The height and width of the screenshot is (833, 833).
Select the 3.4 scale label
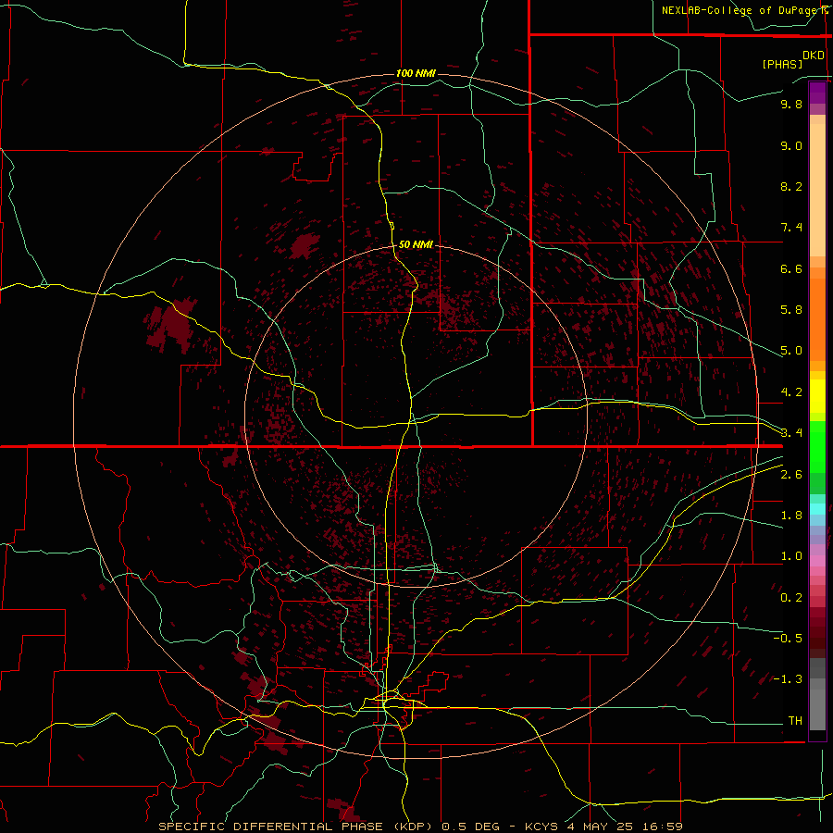click(x=791, y=432)
